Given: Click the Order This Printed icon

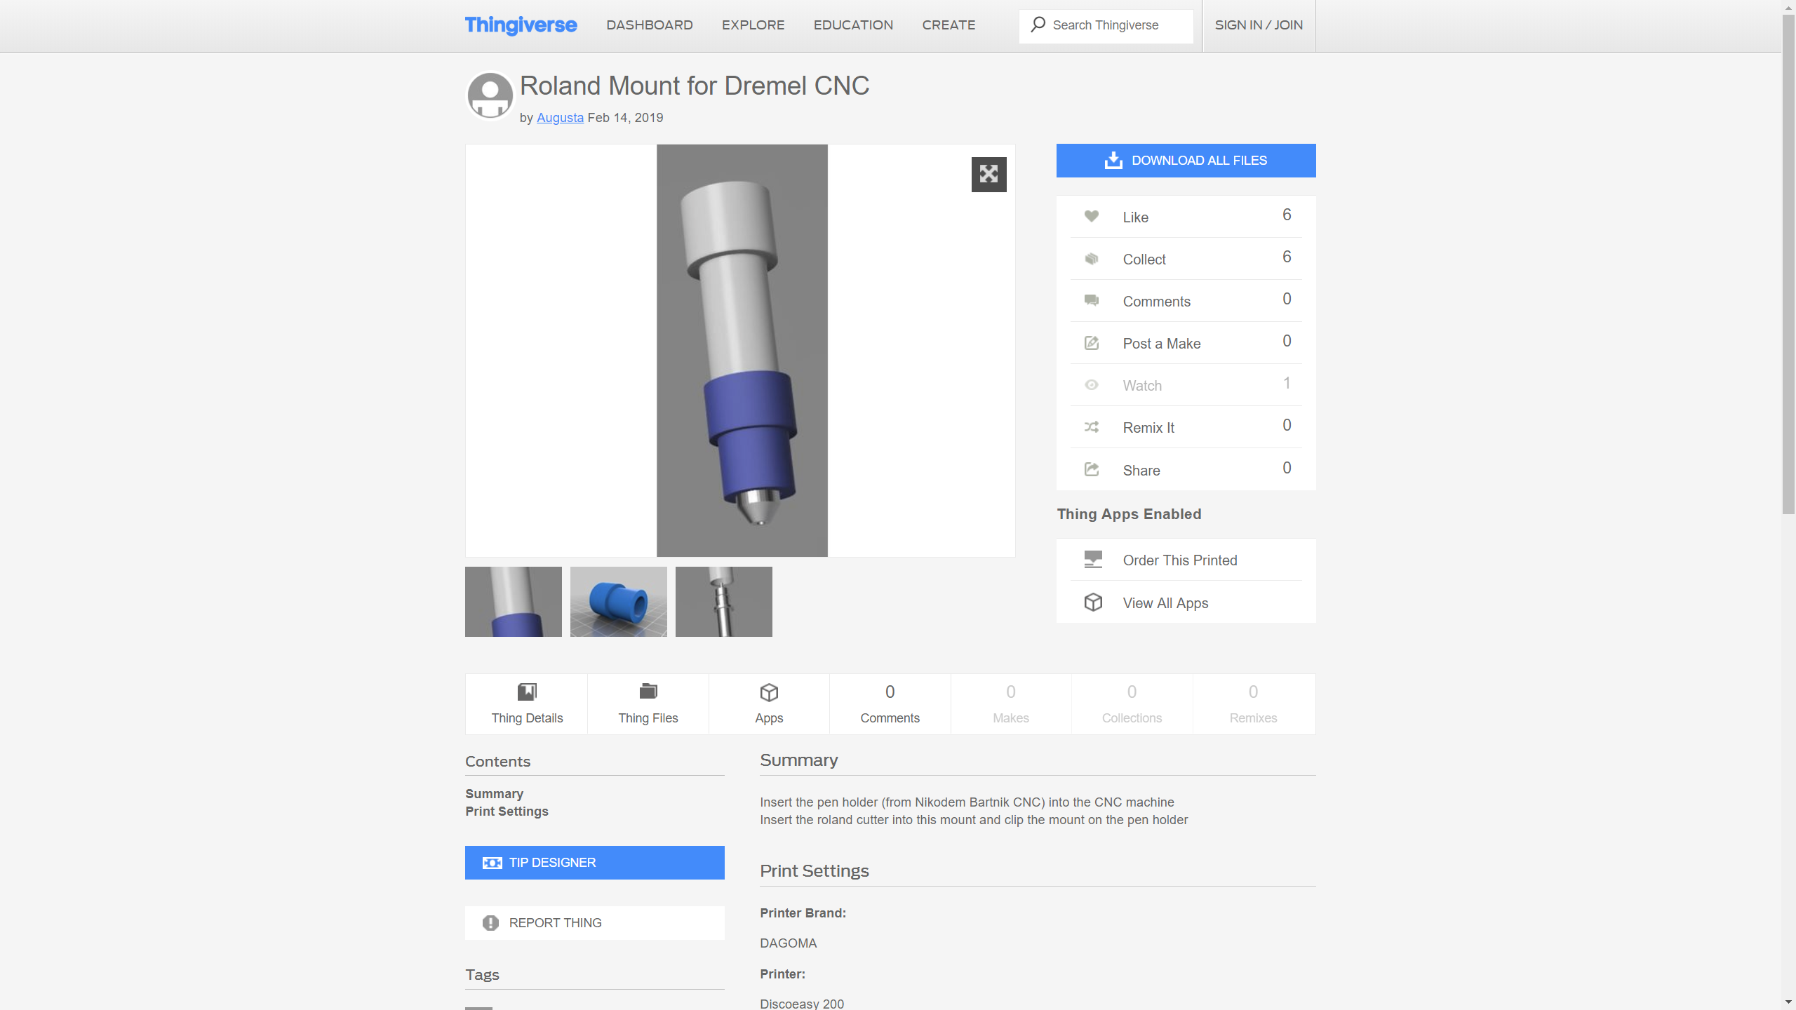Looking at the screenshot, I should click(1093, 560).
